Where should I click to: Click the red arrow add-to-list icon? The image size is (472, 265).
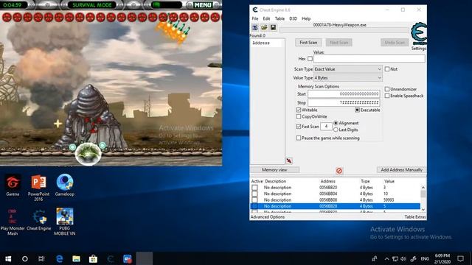[x=289, y=160]
